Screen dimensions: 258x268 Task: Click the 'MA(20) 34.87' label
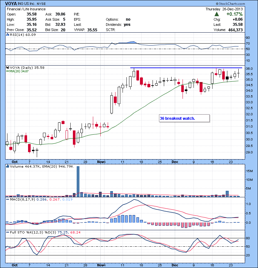[x=19, y=71]
